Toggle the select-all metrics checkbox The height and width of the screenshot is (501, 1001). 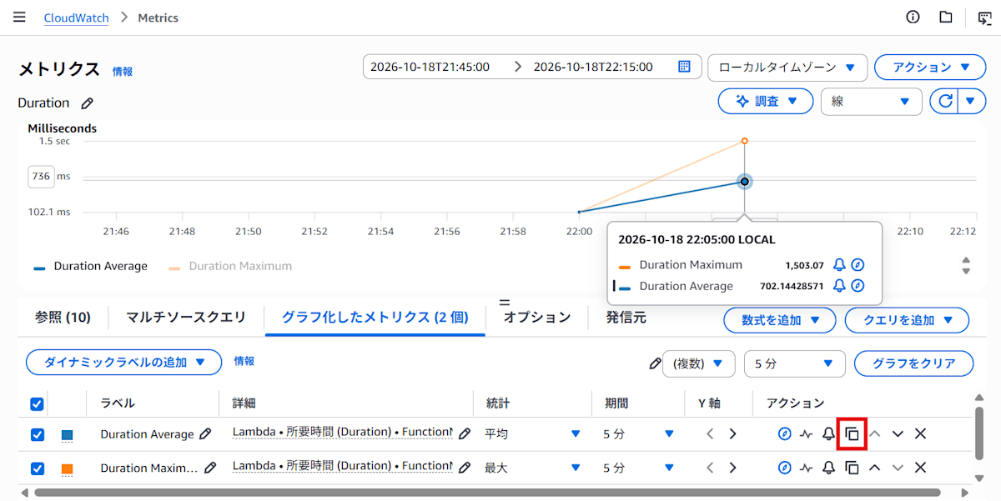(37, 403)
